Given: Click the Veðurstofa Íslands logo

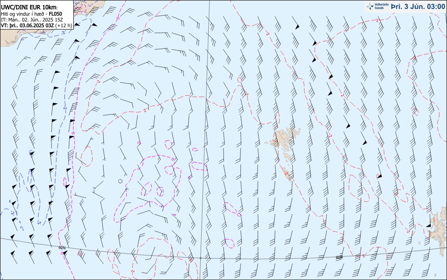Looking at the screenshot, I should pos(377,6).
